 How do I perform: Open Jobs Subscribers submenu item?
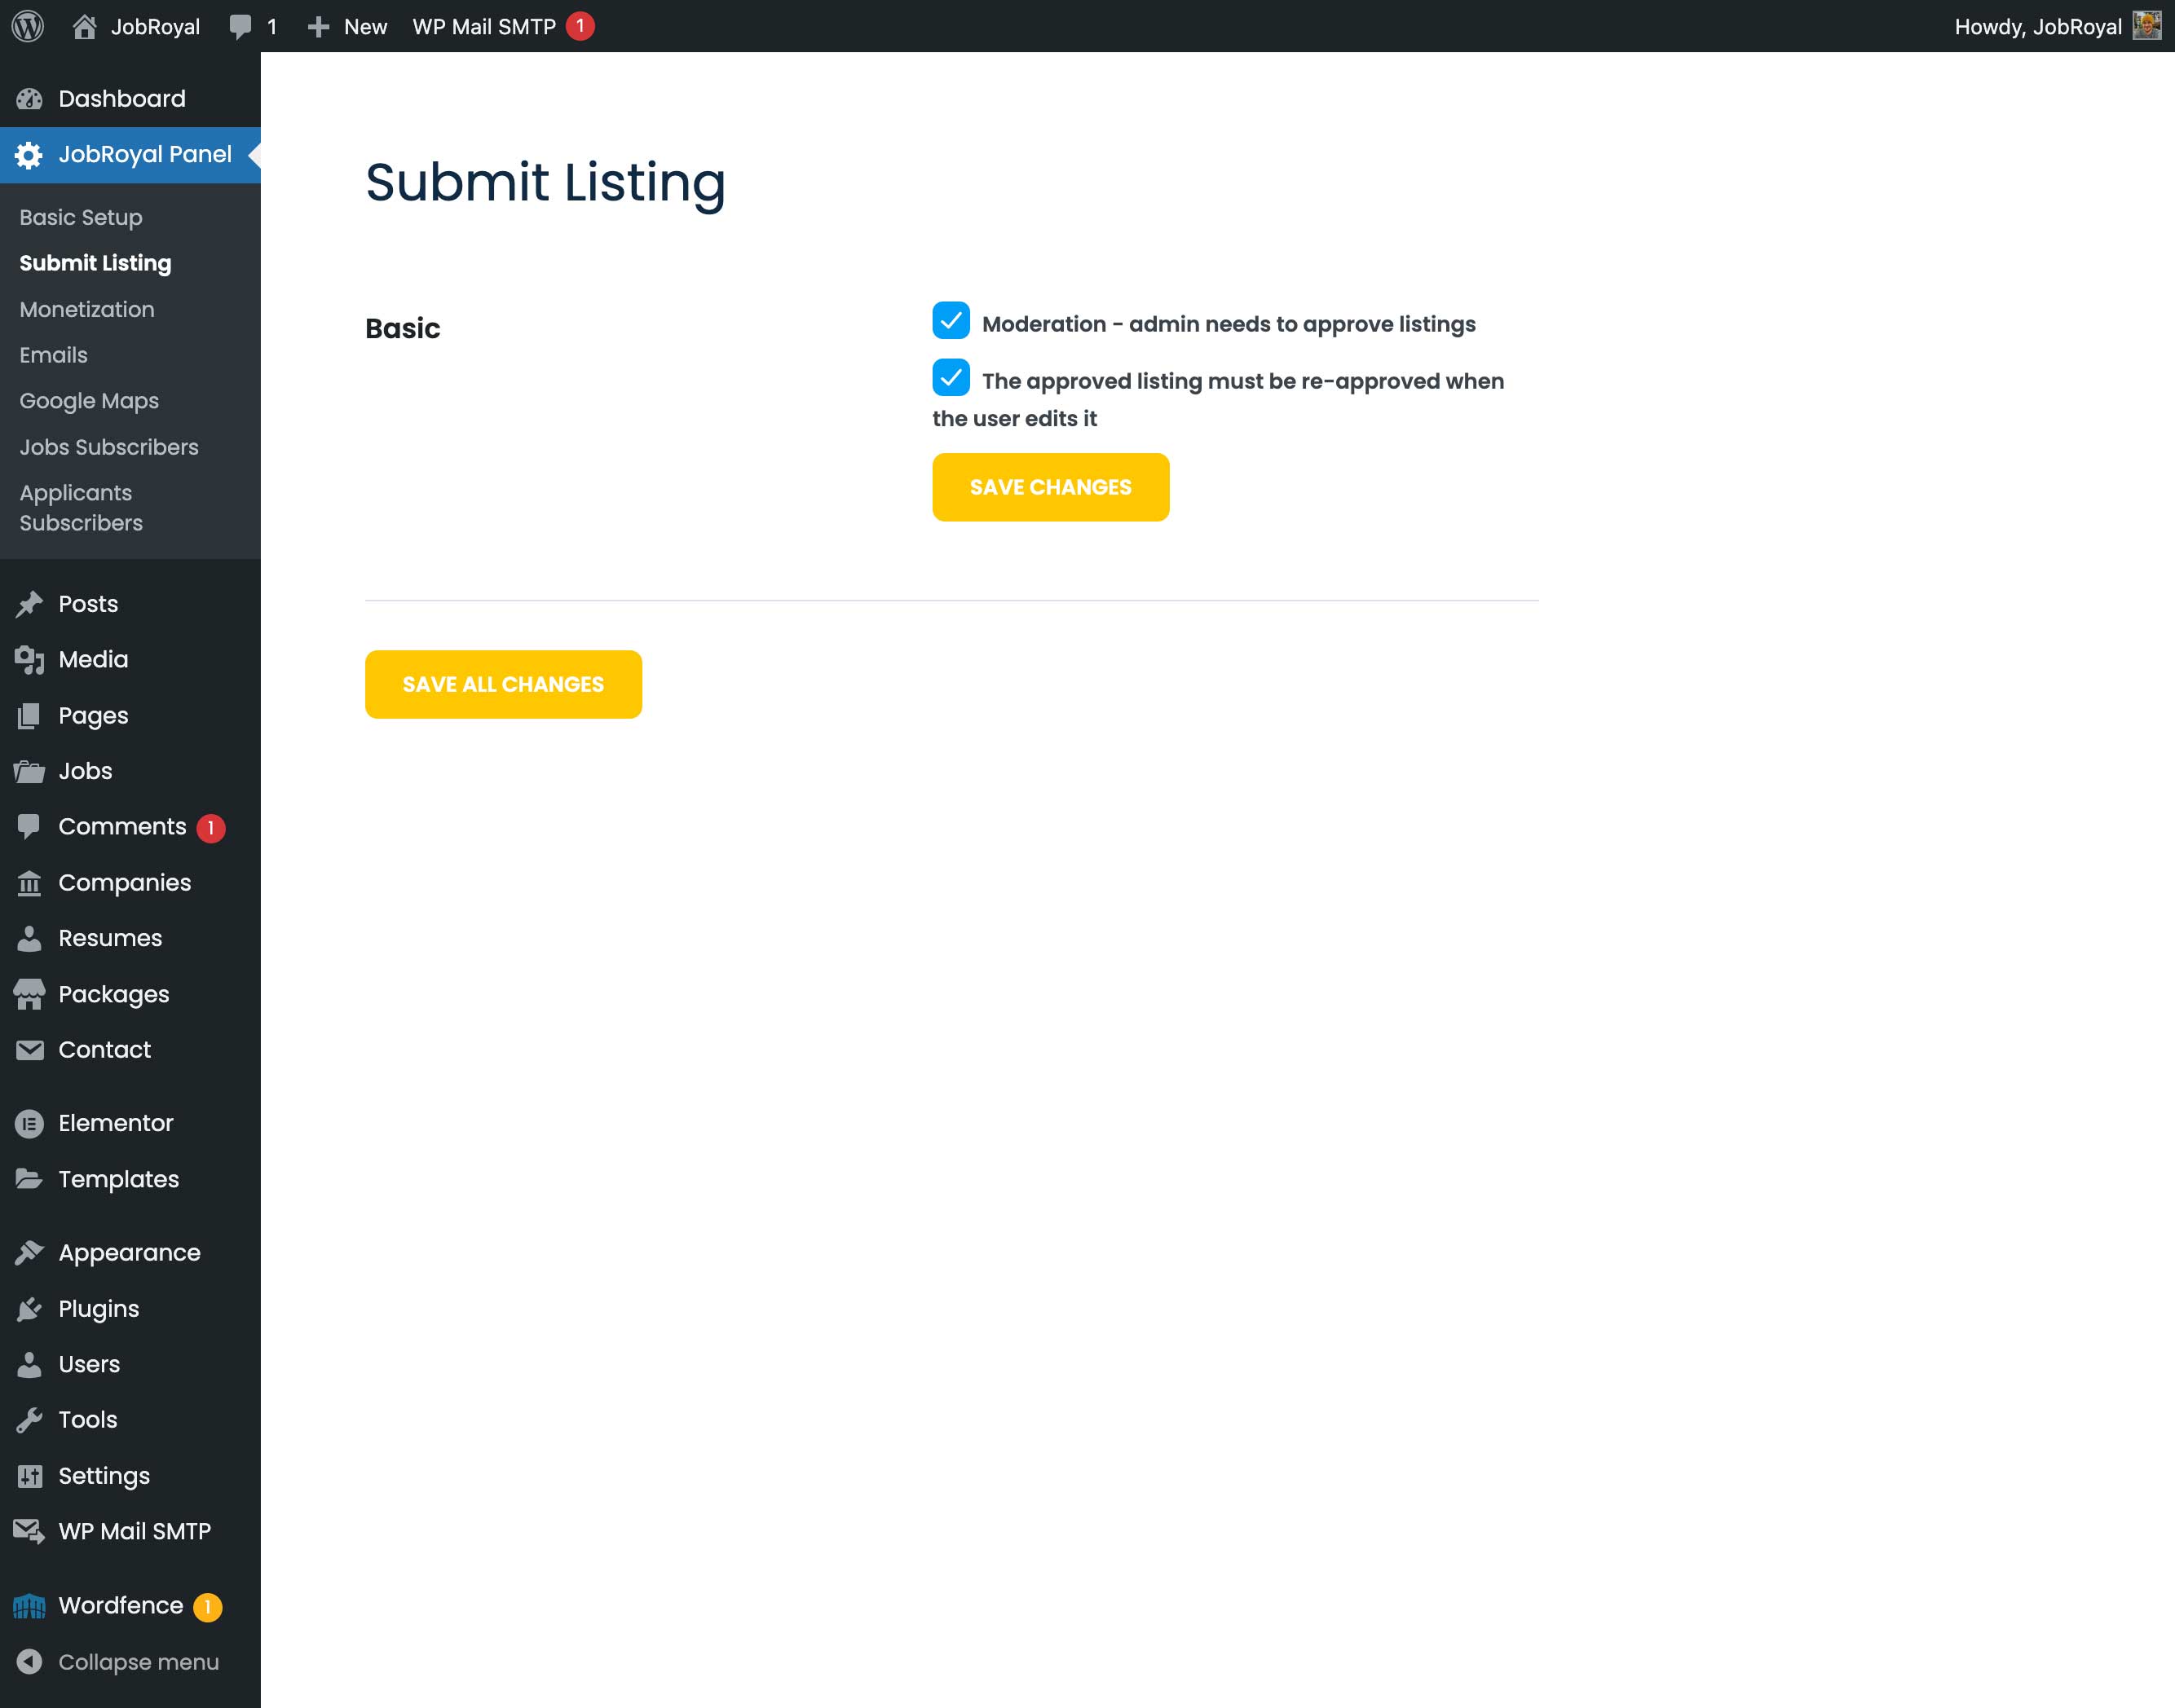pos(109,447)
